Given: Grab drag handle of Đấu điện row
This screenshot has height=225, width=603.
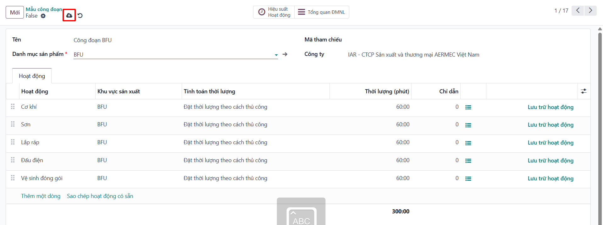Looking at the screenshot, I should point(13,160).
